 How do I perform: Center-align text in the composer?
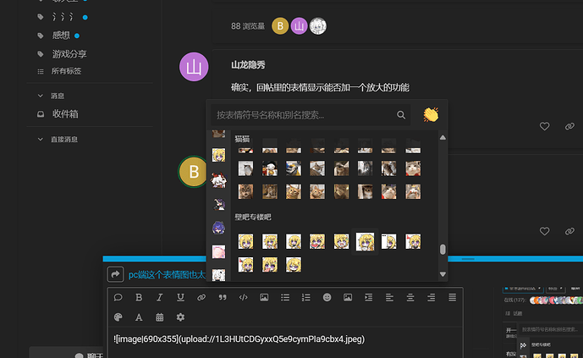pos(410,297)
